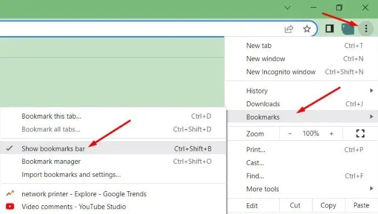Click the share page icon
This screenshot has width=378, height=214.
click(289, 29)
